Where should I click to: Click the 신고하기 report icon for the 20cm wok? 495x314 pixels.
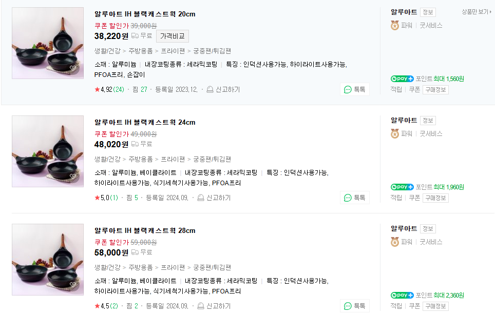(210, 90)
